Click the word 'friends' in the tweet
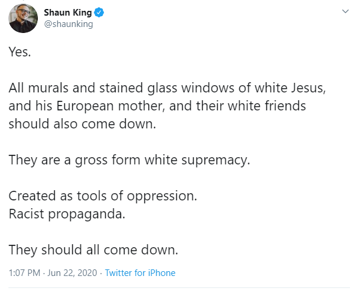359x294 pixels. 285,106
